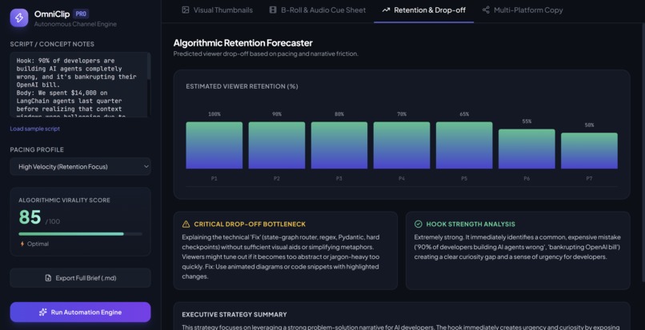Click the document icon on Export button
This screenshot has width=645, height=330.
[x=48, y=278]
